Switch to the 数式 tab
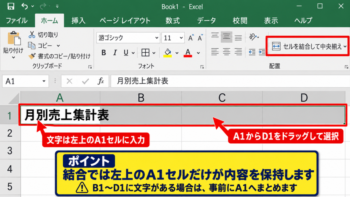 (x=173, y=21)
